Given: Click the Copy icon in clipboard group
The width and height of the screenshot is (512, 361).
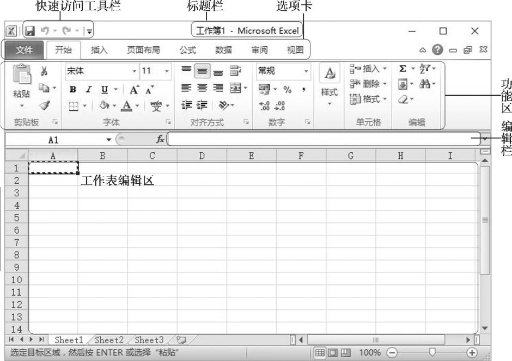Looking at the screenshot, I should [x=44, y=88].
